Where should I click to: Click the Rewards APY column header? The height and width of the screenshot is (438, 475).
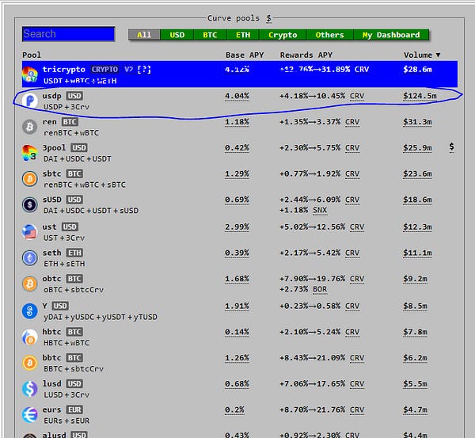coord(306,55)
